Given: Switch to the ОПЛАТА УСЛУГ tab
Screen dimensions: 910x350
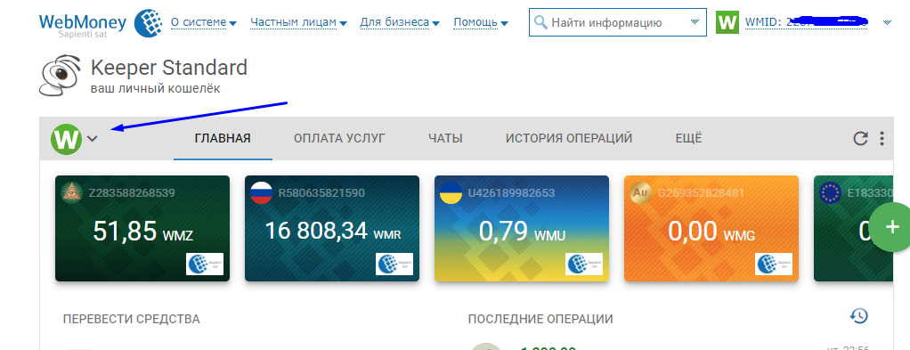Looking at the screenshot, I should click(x=339, y=139).
